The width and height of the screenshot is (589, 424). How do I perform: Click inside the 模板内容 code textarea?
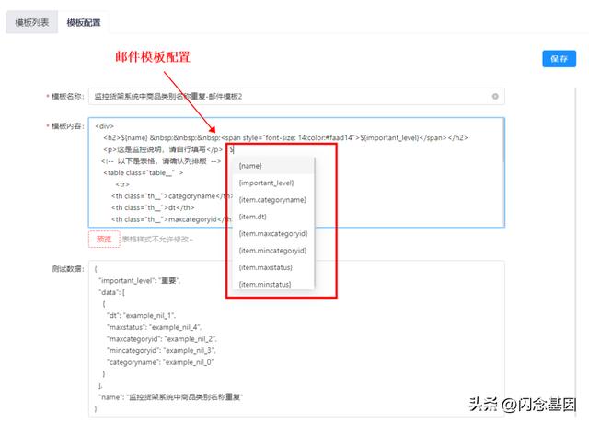pos(296,172)
